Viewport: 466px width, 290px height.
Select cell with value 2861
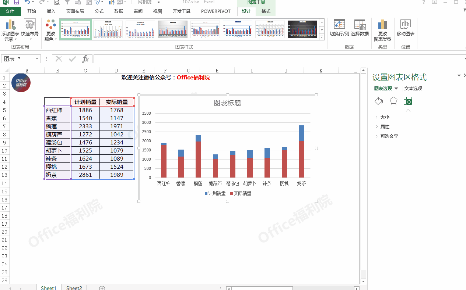click(85, 175)
